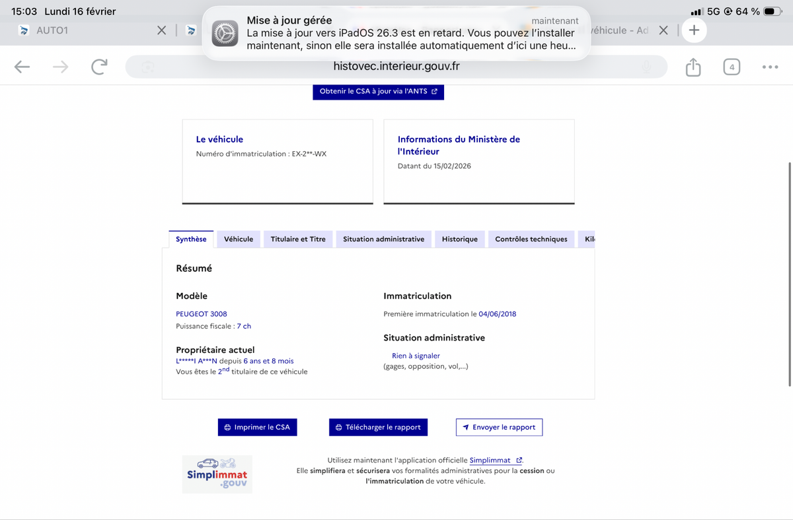The image size is (793, 520).
Task: Go forward with the forward arrow
Action: pyautogui.click(x=61, y=67)
